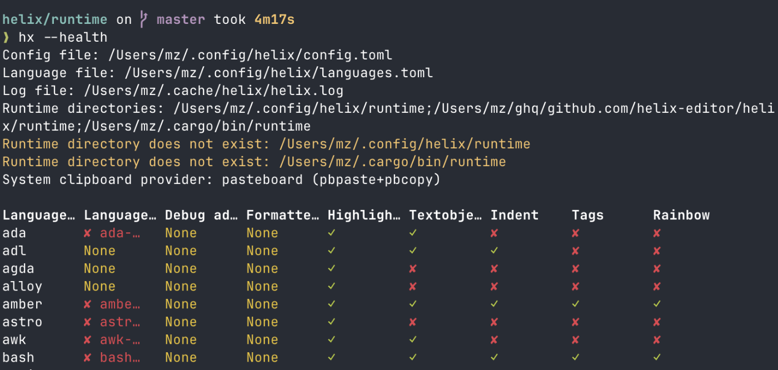The image size is (778, 370).
Task: Click the language name amber
Action: (22, 304)
